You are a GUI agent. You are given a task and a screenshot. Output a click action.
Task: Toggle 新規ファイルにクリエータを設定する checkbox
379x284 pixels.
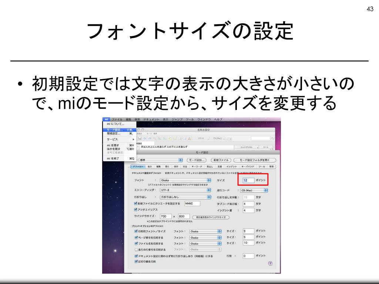pos(135,203)
